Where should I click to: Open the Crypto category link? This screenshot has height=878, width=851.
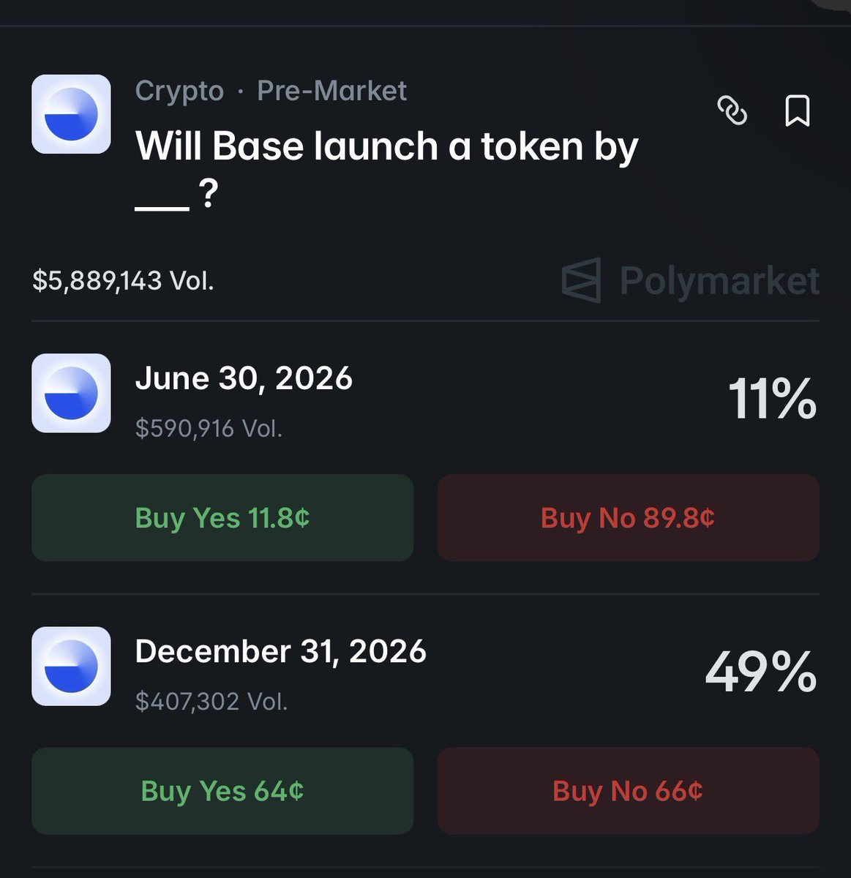tap(179, 91)
